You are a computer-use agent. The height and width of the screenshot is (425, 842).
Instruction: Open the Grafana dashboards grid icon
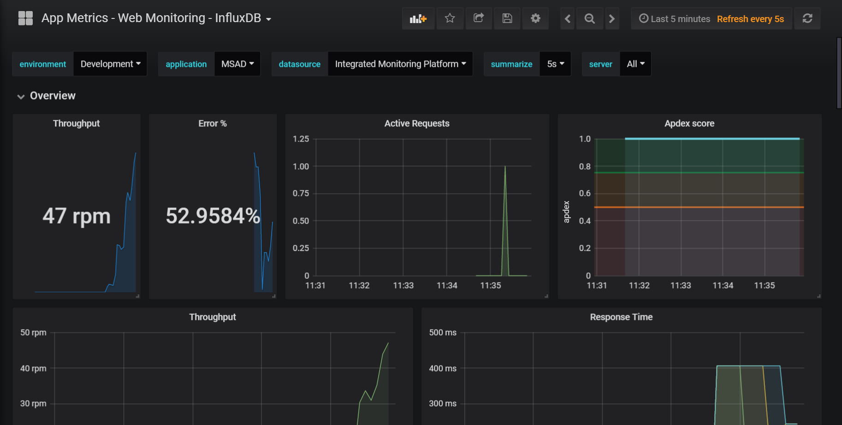click(x=25, y=18)
